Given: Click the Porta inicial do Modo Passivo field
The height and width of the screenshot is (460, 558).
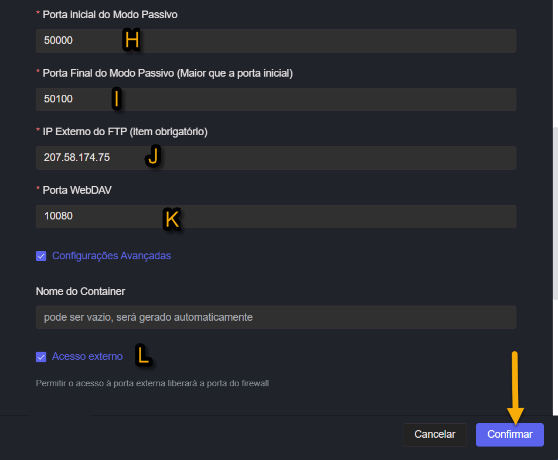Looking at the screenshot, I should pyautogui.click(x=275, y=41).
